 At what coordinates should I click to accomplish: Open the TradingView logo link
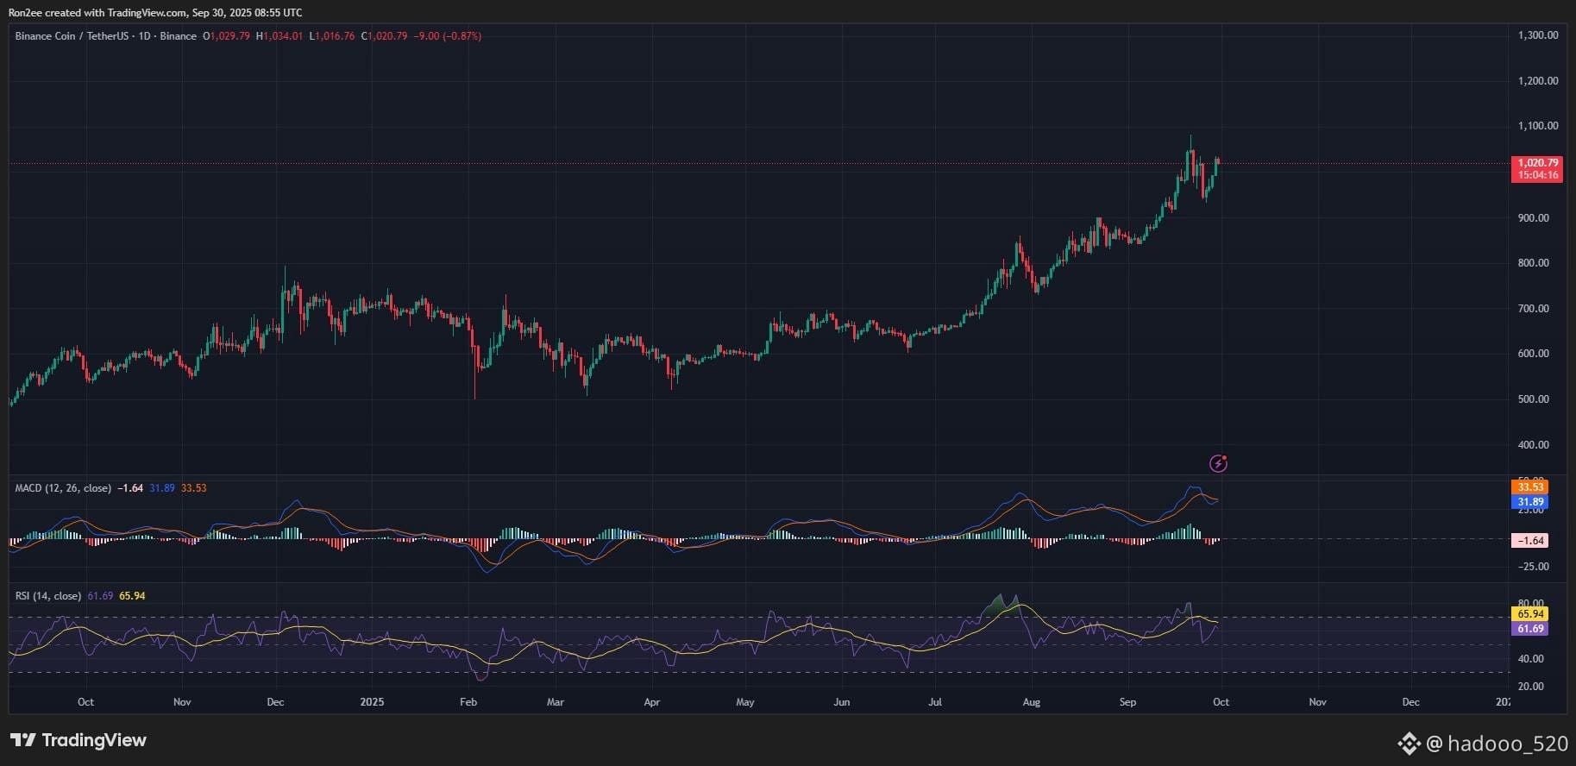pos(78,740)
